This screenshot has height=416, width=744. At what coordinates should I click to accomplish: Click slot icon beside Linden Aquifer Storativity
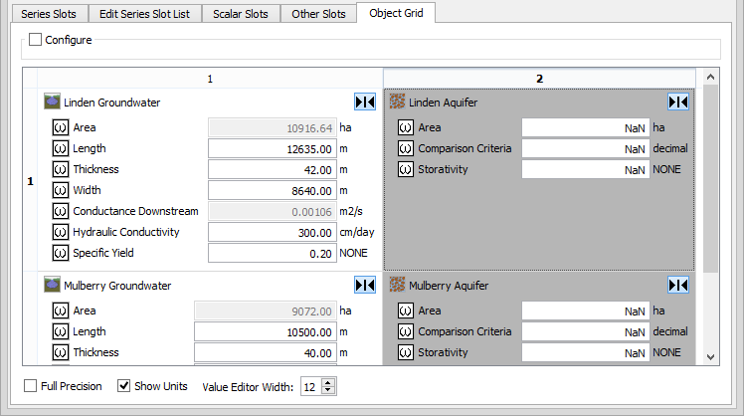pos(405,169)
